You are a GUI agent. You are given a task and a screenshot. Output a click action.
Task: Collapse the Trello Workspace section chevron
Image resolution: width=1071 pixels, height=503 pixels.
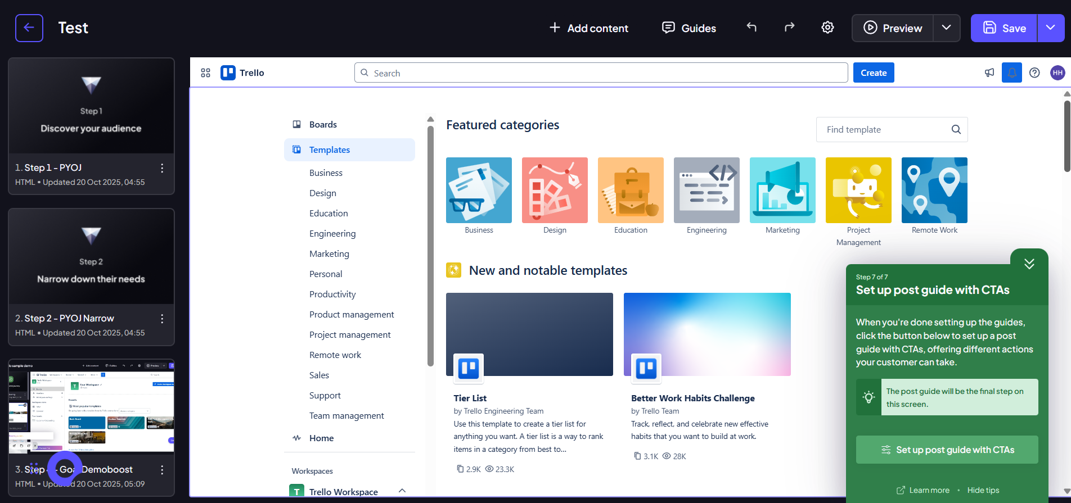402,491
